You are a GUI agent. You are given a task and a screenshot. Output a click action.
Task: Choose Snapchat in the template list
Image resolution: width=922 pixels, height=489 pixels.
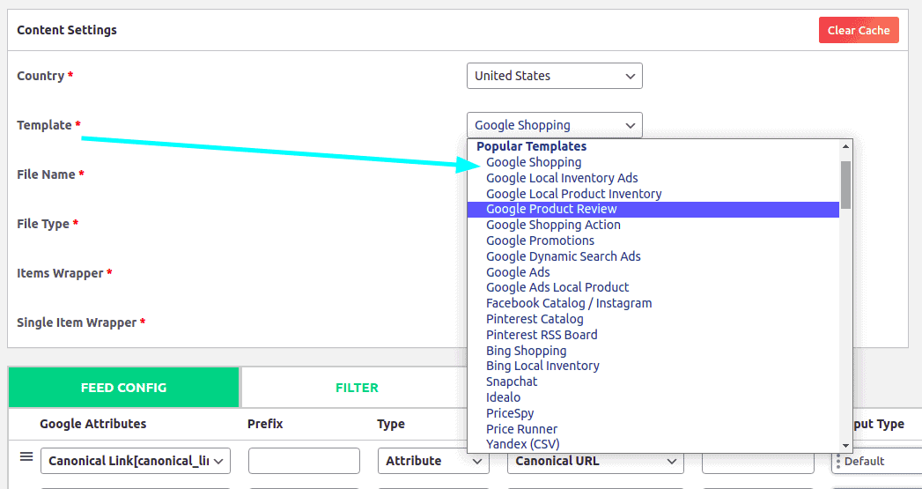tap(653, 382)
